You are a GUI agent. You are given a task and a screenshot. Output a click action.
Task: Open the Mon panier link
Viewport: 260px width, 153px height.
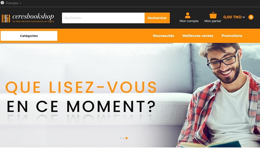213,21
